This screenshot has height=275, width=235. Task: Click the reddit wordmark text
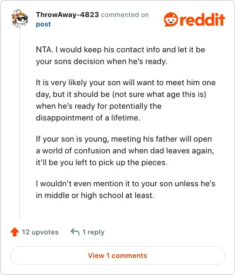(202, 19)
